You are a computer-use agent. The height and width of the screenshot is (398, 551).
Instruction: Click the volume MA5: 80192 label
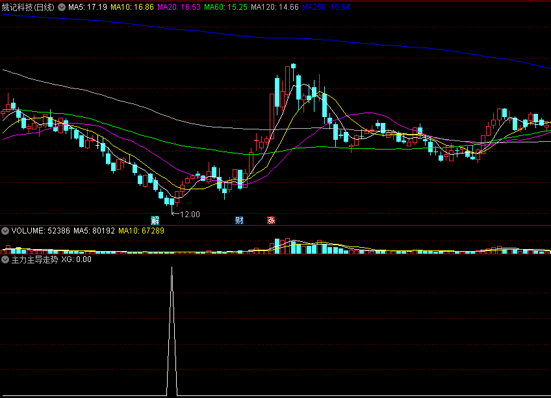[x=94, y=231]
